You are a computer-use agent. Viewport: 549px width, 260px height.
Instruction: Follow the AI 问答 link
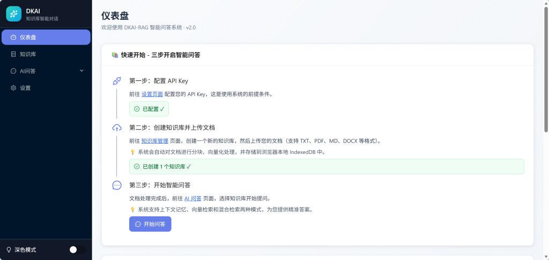[x=193, y=198]
